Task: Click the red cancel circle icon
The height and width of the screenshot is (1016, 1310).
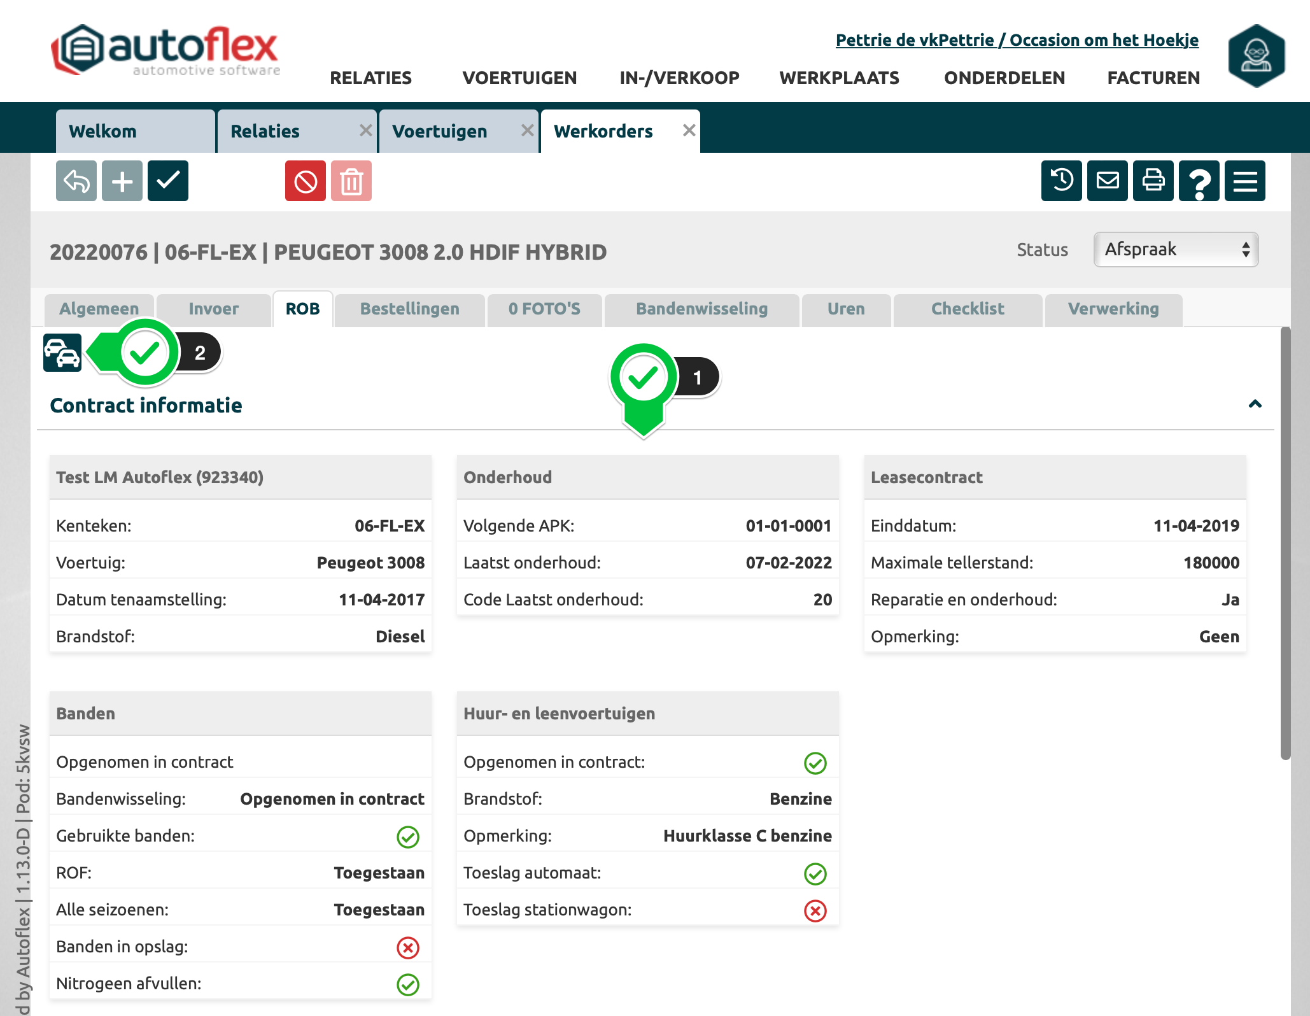Action: pyautogui.click(x=306, y=181)
